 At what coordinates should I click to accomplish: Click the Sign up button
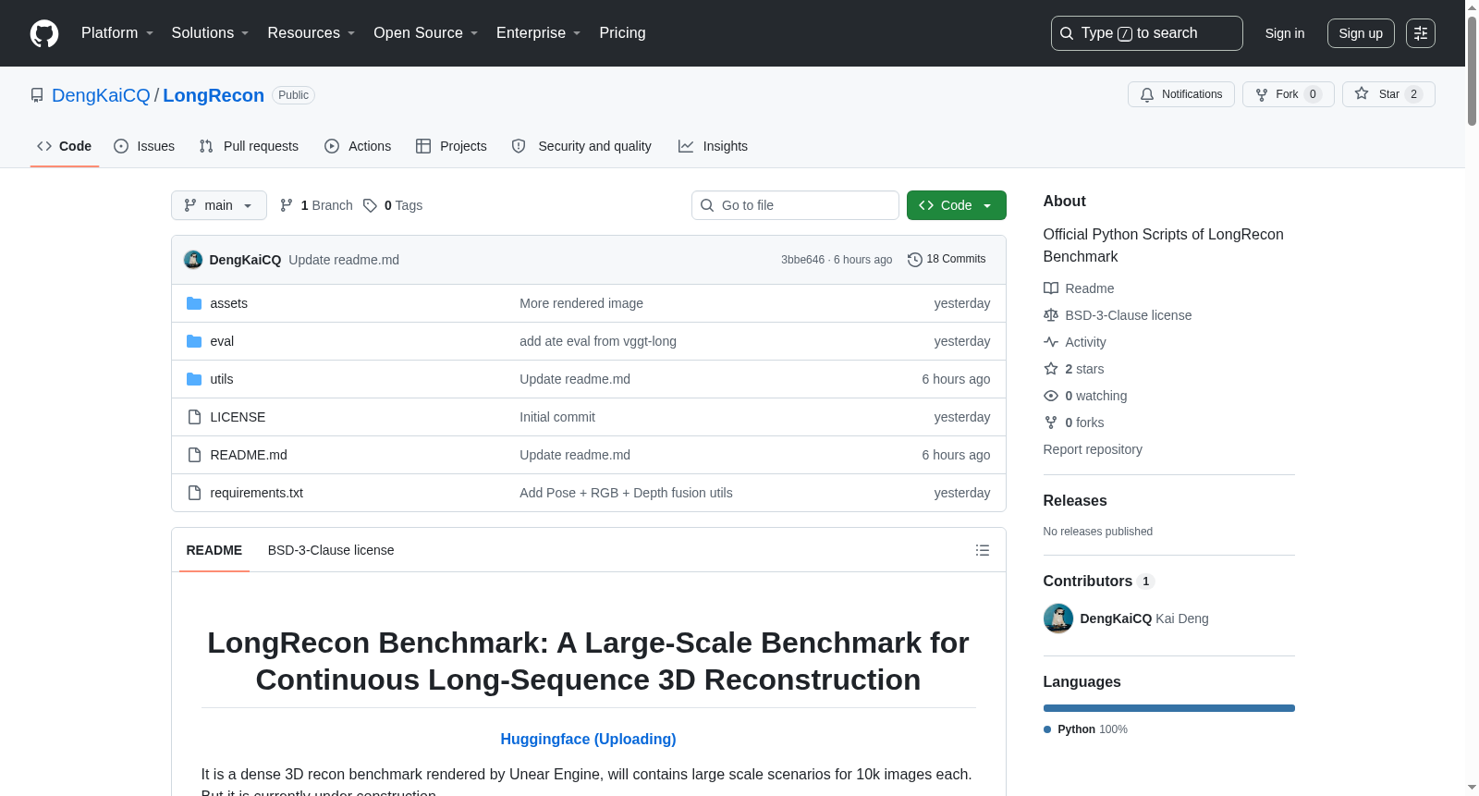[x=1361, y=33]
